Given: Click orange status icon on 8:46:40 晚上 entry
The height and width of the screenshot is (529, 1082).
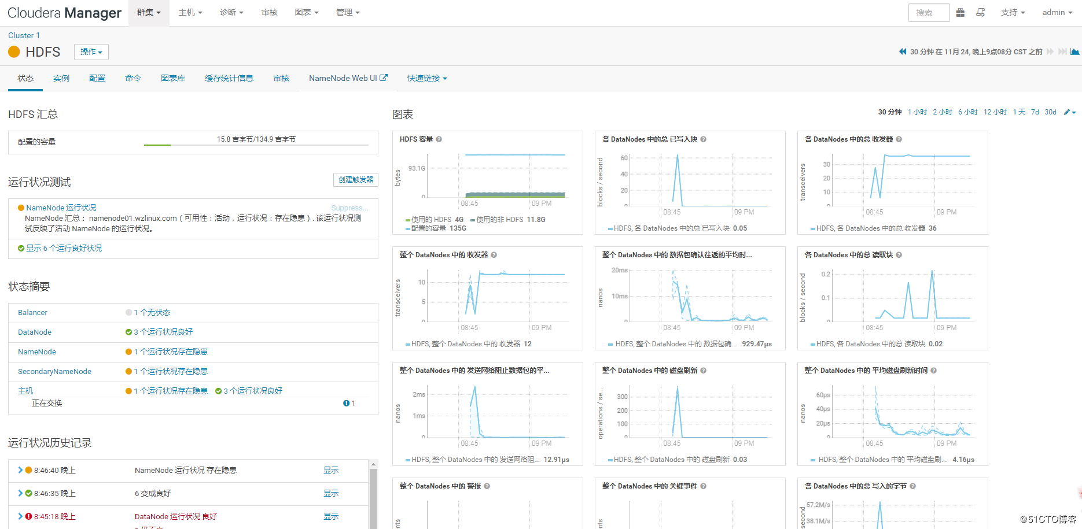Looking at the screenshot, I should click(28, 470).
